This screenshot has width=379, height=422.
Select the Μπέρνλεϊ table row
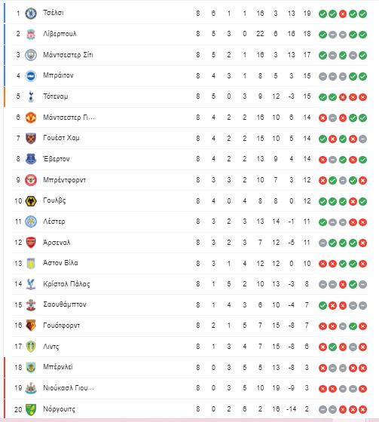click(x=190, y=368)
